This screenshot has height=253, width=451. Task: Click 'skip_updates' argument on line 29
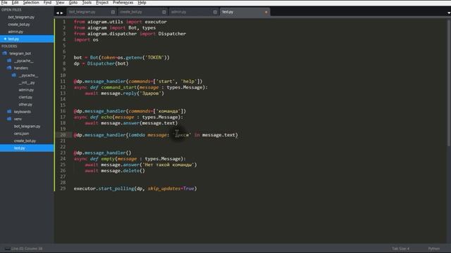point(164,188)
